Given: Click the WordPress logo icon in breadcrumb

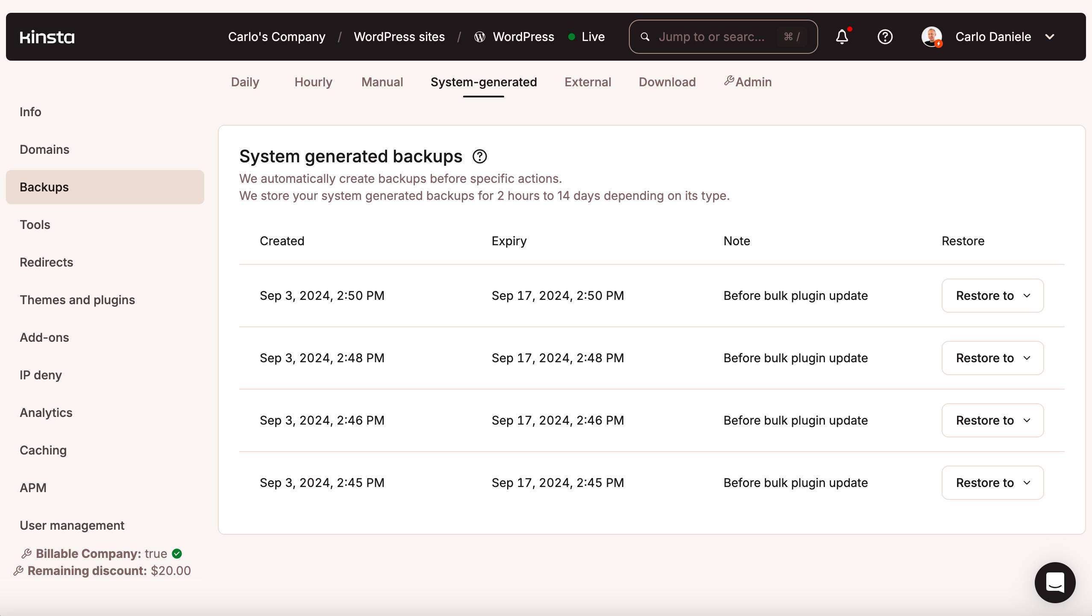Looking at the screenshot, I should [x=479, y=37].
